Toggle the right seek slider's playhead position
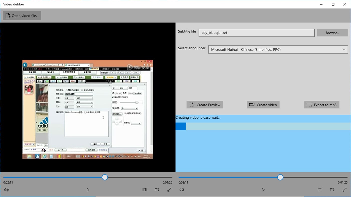Image resolution: width=351 pixels, height=197 pixels. pyautogui.click(x=280, y=177)
